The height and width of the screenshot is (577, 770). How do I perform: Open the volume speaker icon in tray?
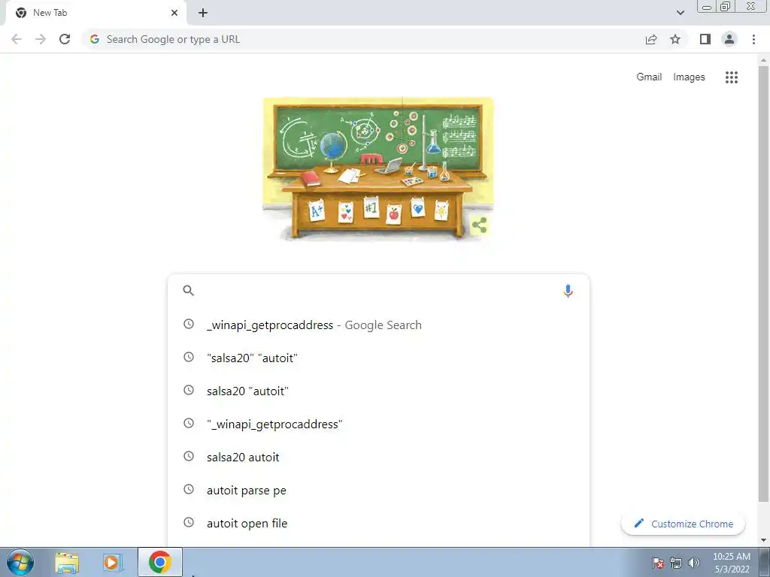coord(693,563)
